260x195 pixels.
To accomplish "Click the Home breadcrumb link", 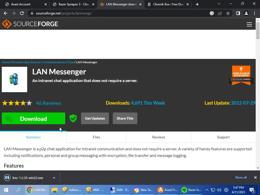I will pyautogui.click(x=6, y=62).
